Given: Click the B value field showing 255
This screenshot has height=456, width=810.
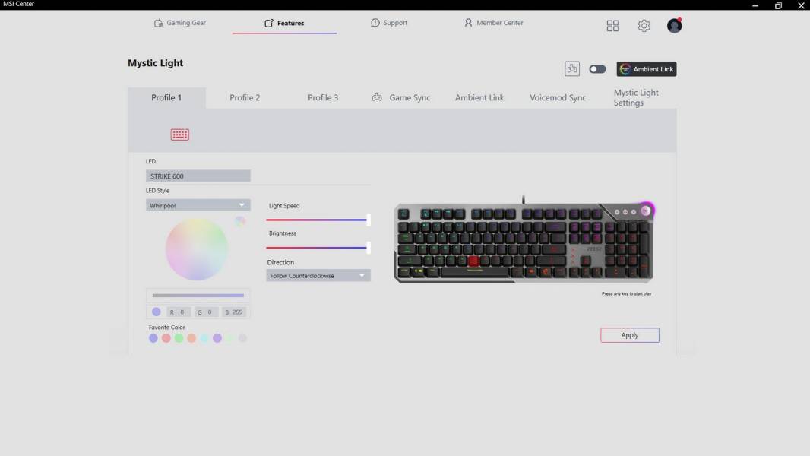Looking at the screenshot, I should [234, 312].
